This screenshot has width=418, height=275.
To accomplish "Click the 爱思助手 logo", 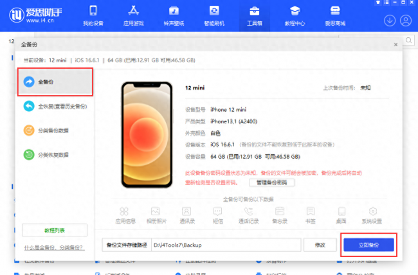I will tap(35, 15).
